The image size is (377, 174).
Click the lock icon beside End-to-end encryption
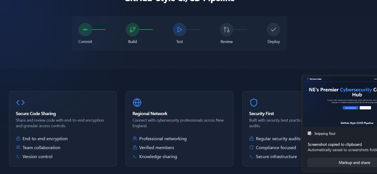18,139
